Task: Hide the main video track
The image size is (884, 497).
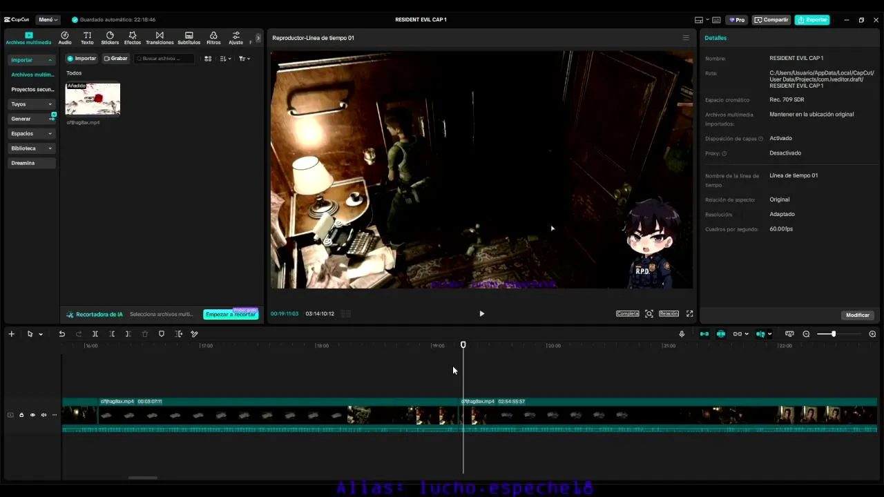Action: click(x=32, y=415)
